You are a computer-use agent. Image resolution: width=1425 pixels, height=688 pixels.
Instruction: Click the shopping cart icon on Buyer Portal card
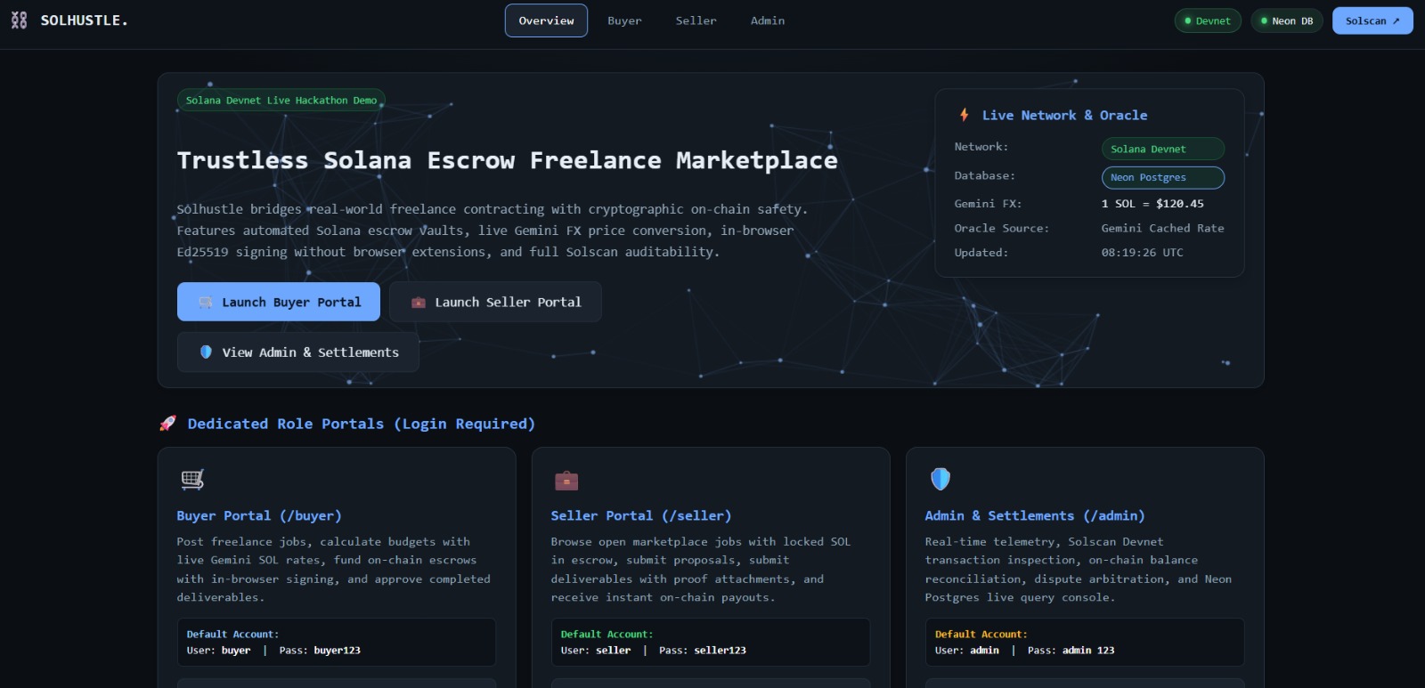point(192,480)
